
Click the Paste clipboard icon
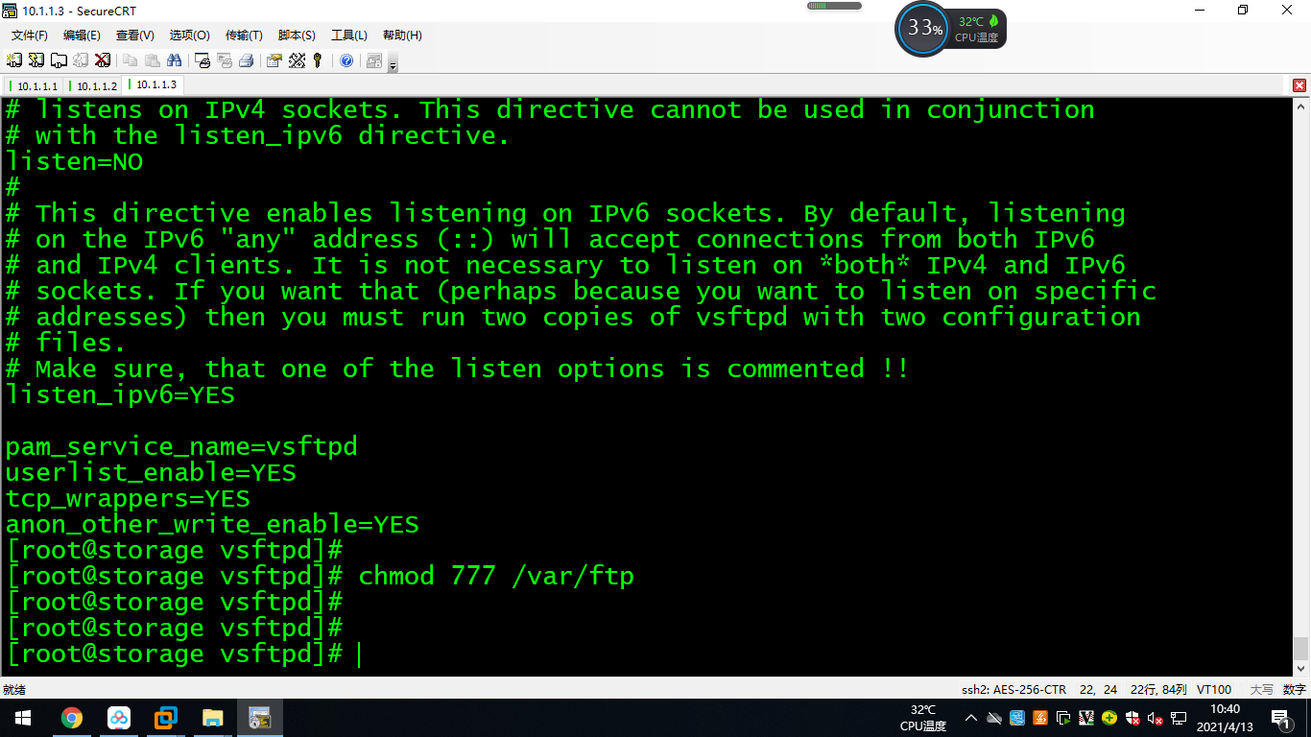[x=153, y=60]
